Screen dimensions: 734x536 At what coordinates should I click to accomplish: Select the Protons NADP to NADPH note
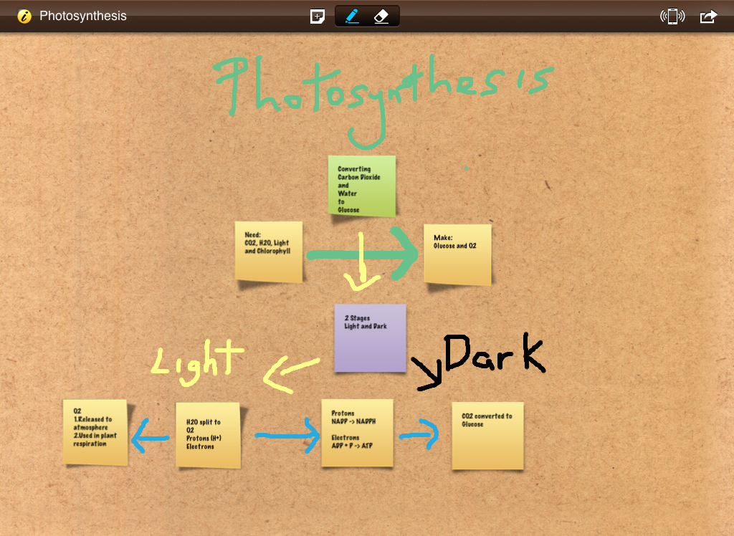point(357,432)
